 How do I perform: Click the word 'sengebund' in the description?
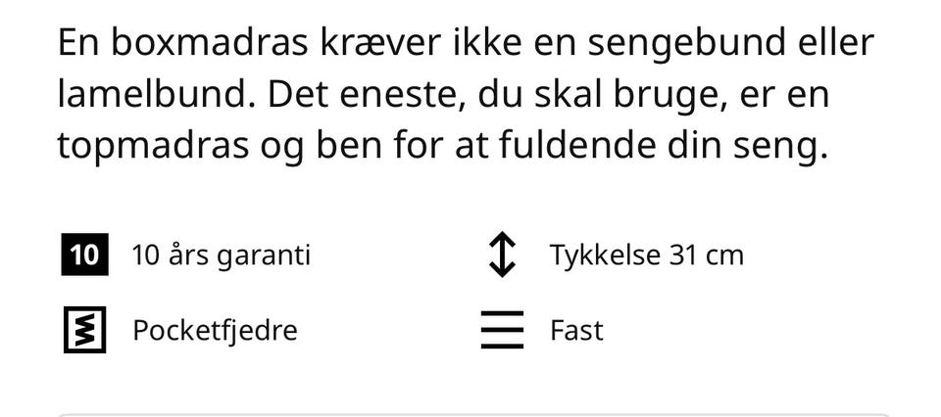point(686,44)
